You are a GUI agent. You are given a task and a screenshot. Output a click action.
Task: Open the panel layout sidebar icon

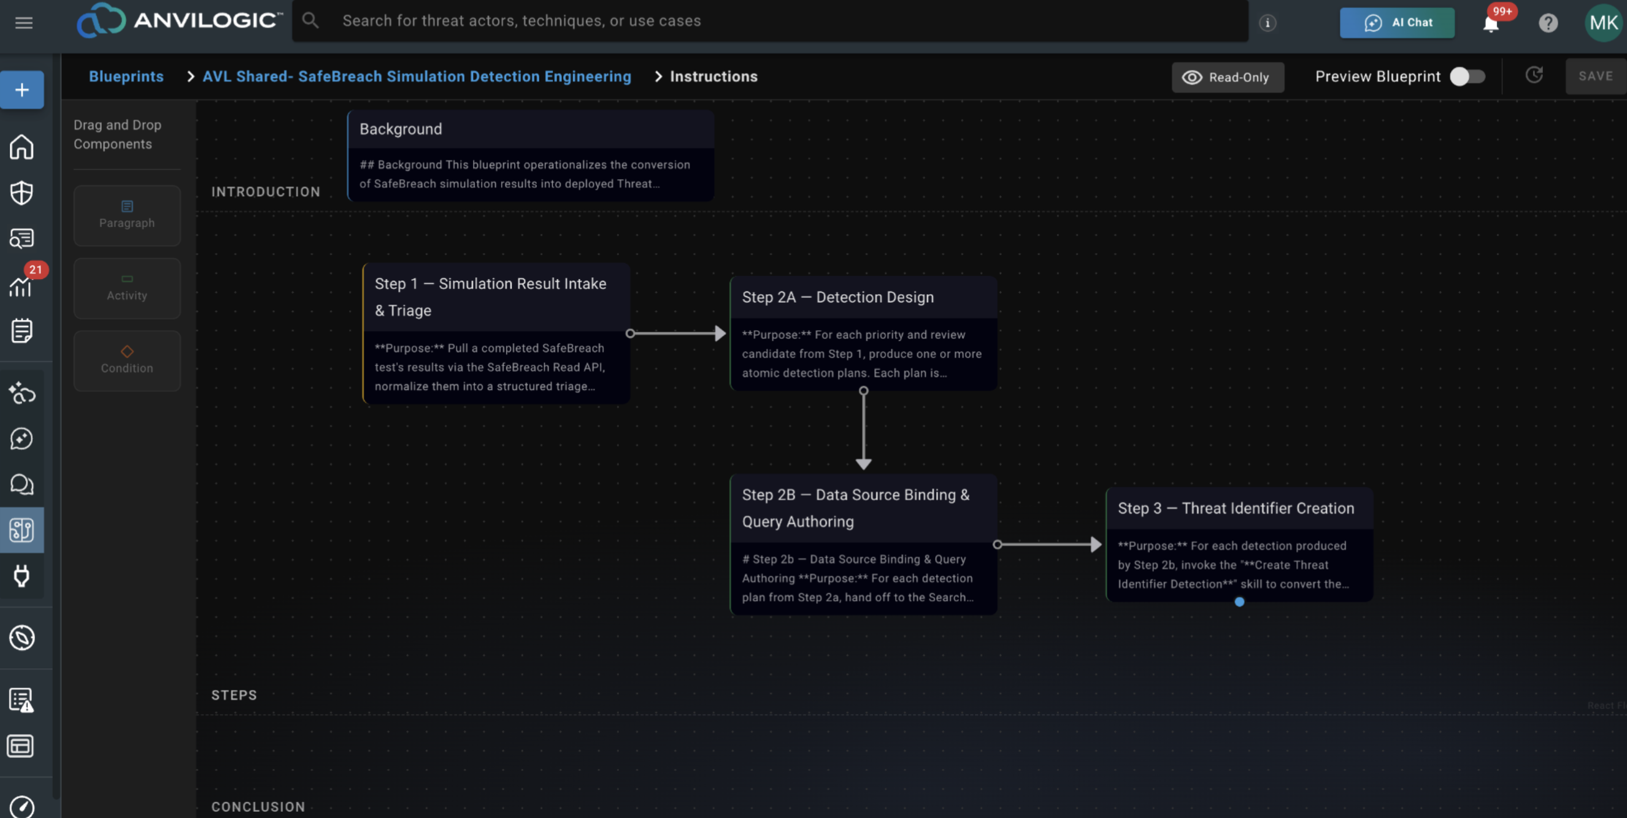tap(21, 746)
